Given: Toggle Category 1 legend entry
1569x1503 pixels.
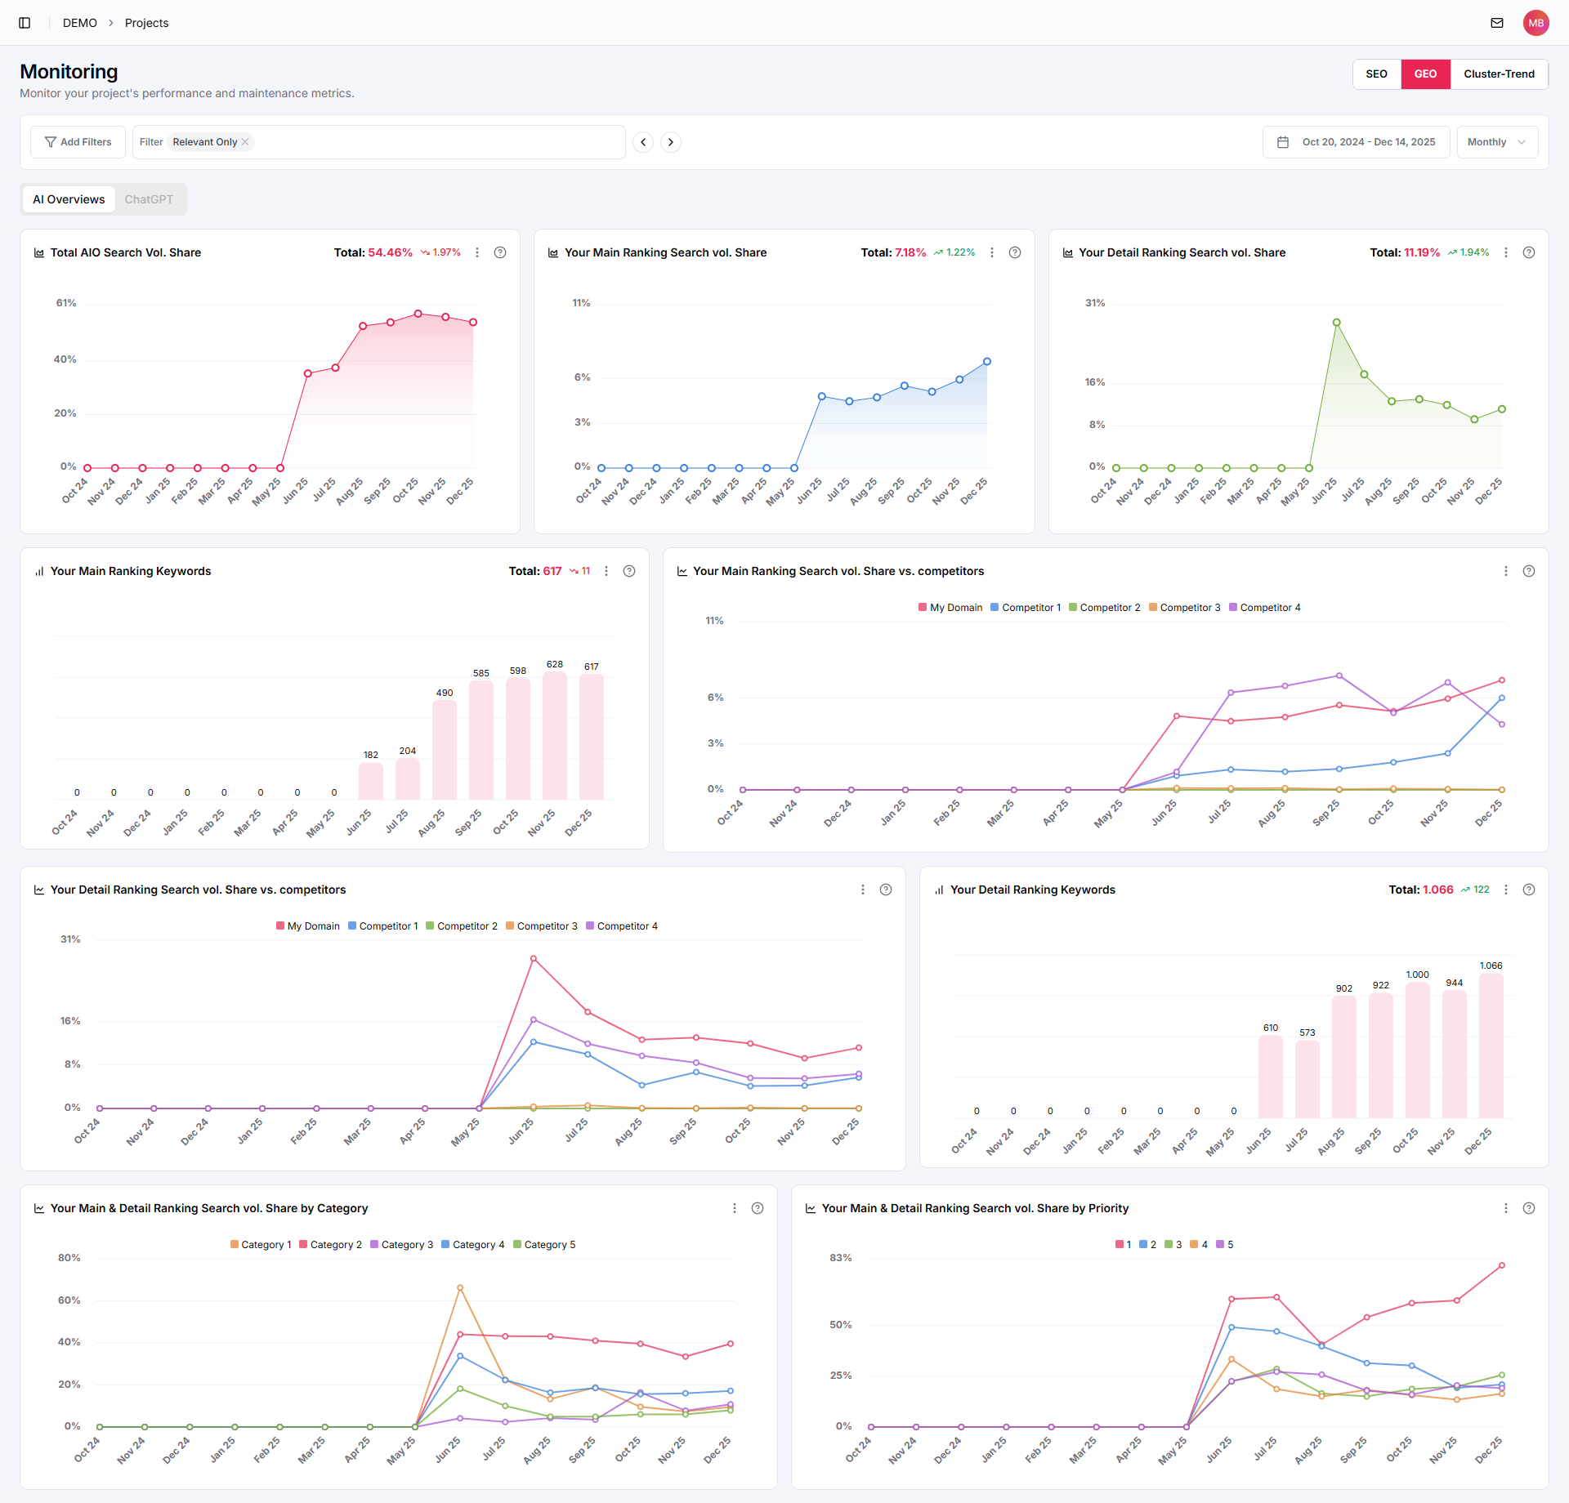Looking at the screenshot, I should (x=261, y=1245).
